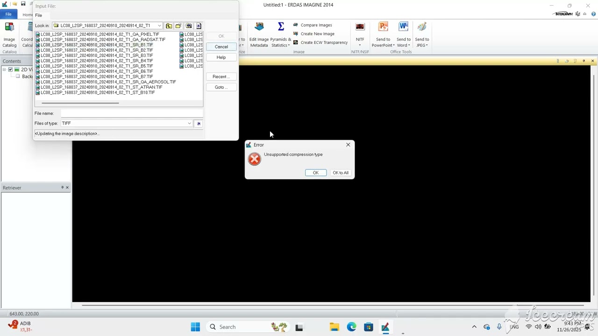The height and width of the screenshot is (336, 598).
Task: Go up one folder level icon
Action: click(169, 26)
